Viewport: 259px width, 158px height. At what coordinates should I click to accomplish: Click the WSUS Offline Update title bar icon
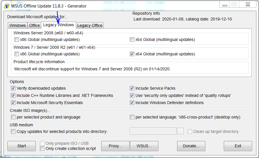(7, 6)
